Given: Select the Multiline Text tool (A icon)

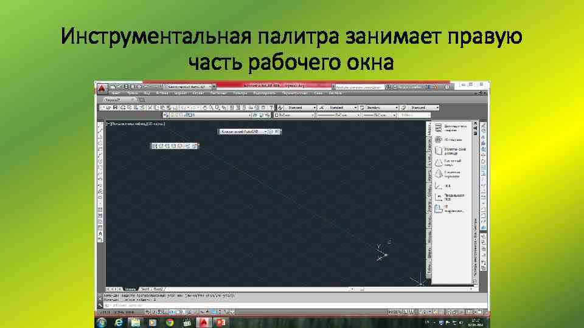Looking at the screenshot, I should click(x=100, y=234).
